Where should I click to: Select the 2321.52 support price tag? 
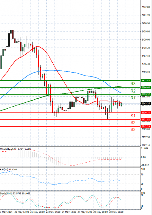[x=146, y=120]
